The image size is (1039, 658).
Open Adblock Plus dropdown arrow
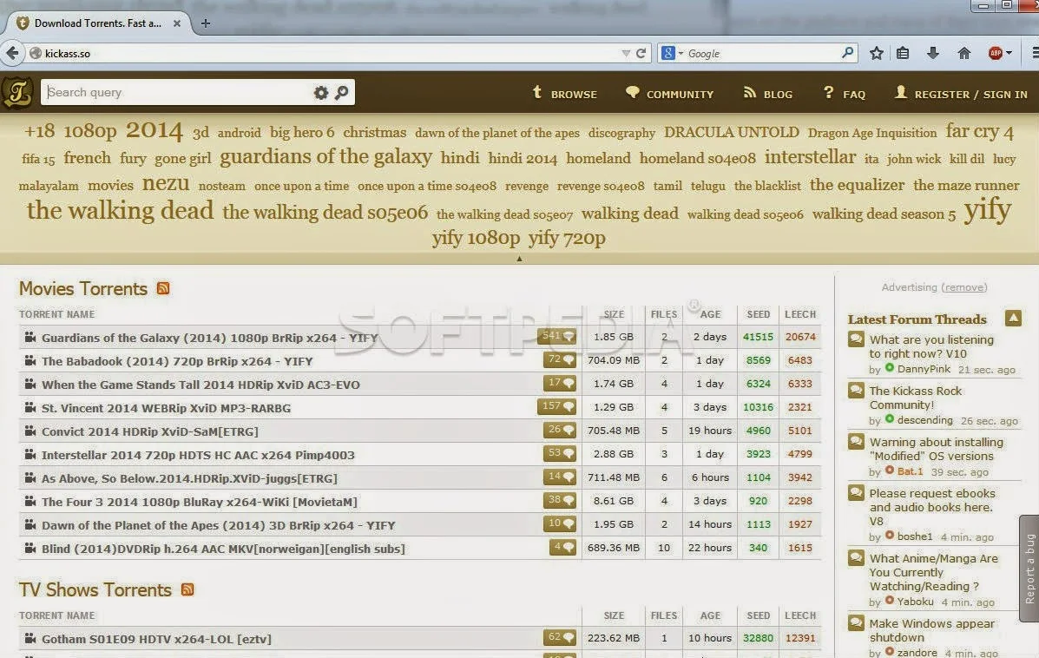pos(1009,53)
